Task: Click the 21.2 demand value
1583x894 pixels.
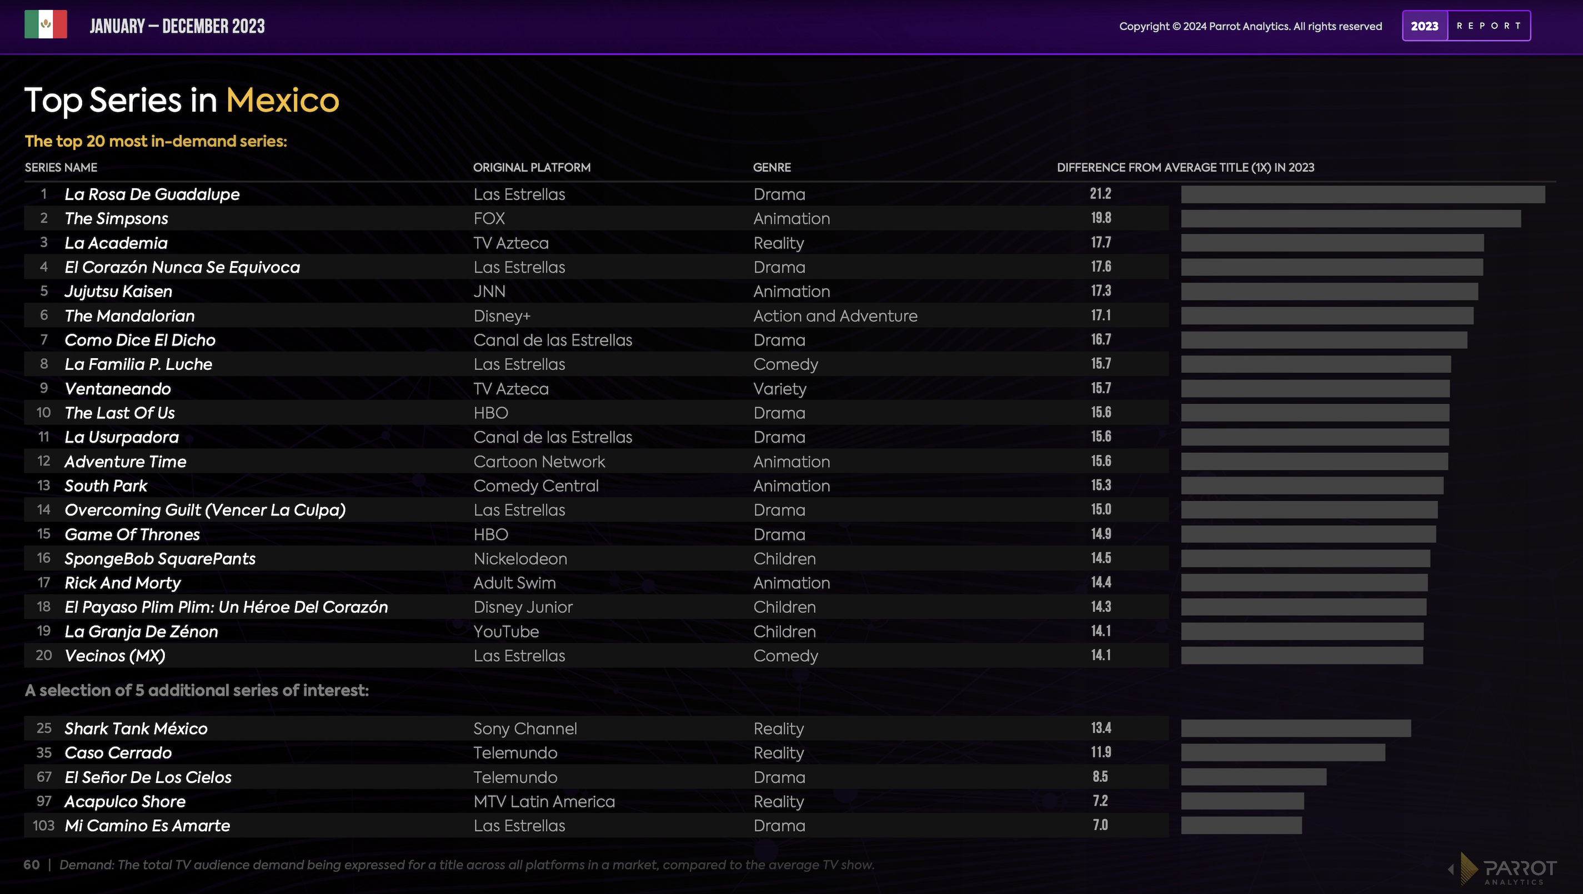Action: 1100,194
